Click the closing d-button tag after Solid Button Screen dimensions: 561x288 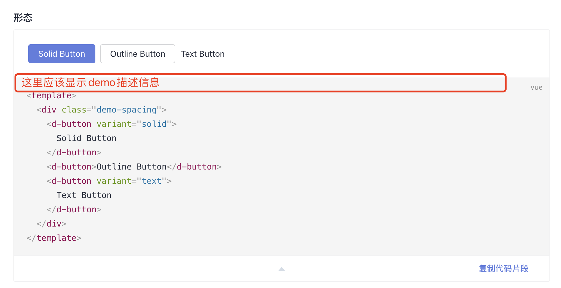(x=74, y=153)
